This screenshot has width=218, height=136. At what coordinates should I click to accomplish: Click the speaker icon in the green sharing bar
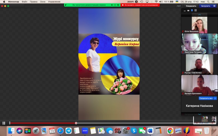[x=112, y=5]
